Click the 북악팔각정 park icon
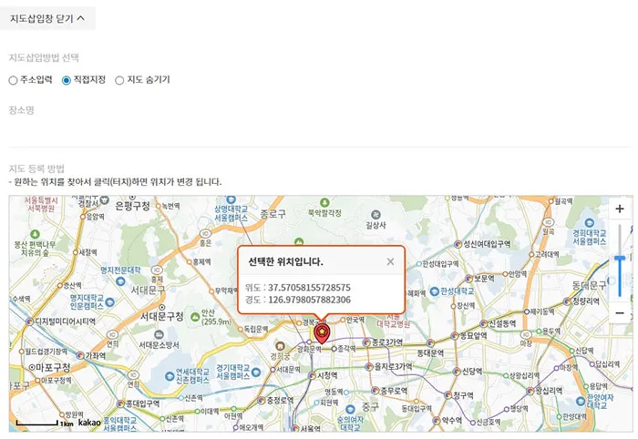 (324, 202)
